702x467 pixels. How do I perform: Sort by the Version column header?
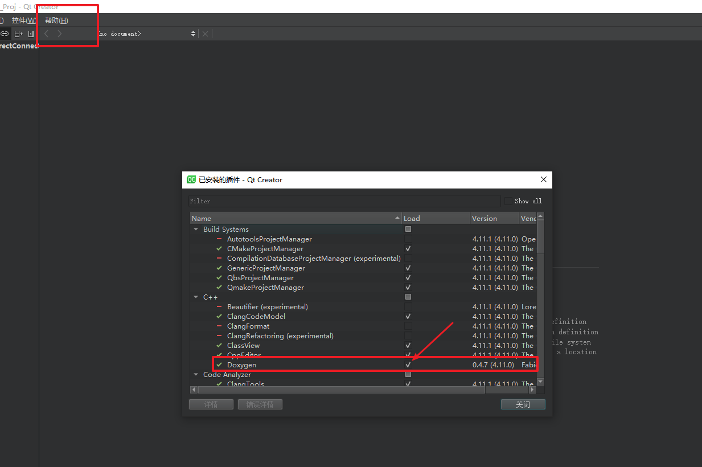pos(494,218)
